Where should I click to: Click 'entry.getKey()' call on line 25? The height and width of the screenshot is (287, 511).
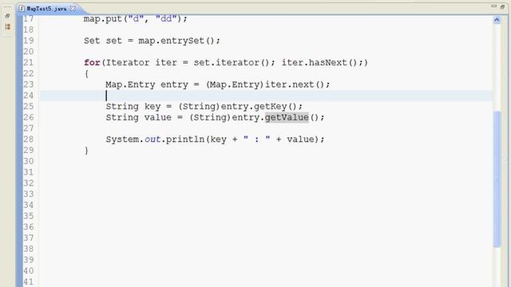point(259,106)
